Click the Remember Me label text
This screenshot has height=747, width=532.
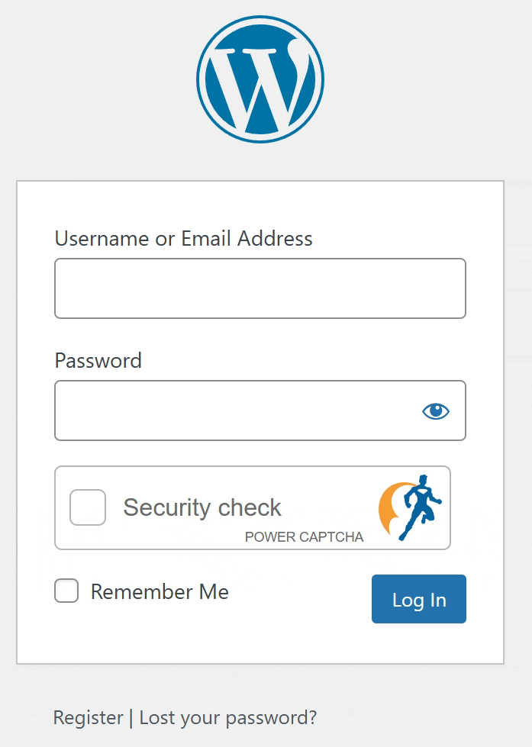160,592
